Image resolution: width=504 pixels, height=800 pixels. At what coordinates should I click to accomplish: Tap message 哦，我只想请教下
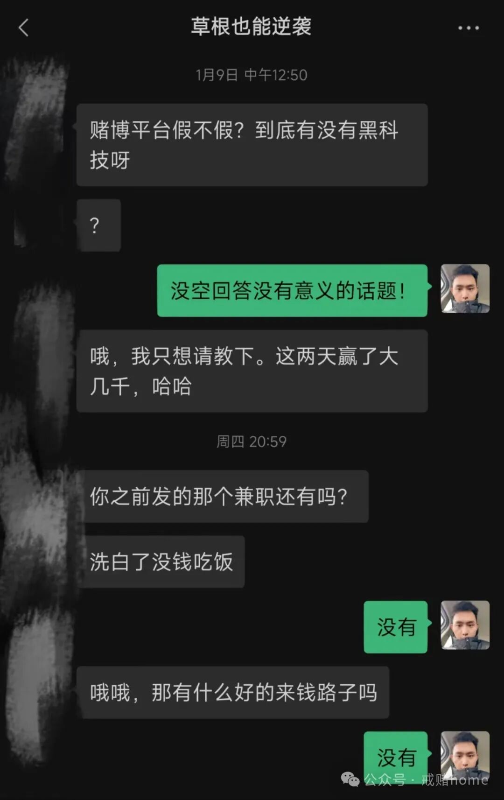pos(252,371)
